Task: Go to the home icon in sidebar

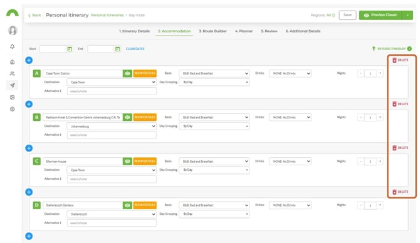Action: (x=13, y=62)
